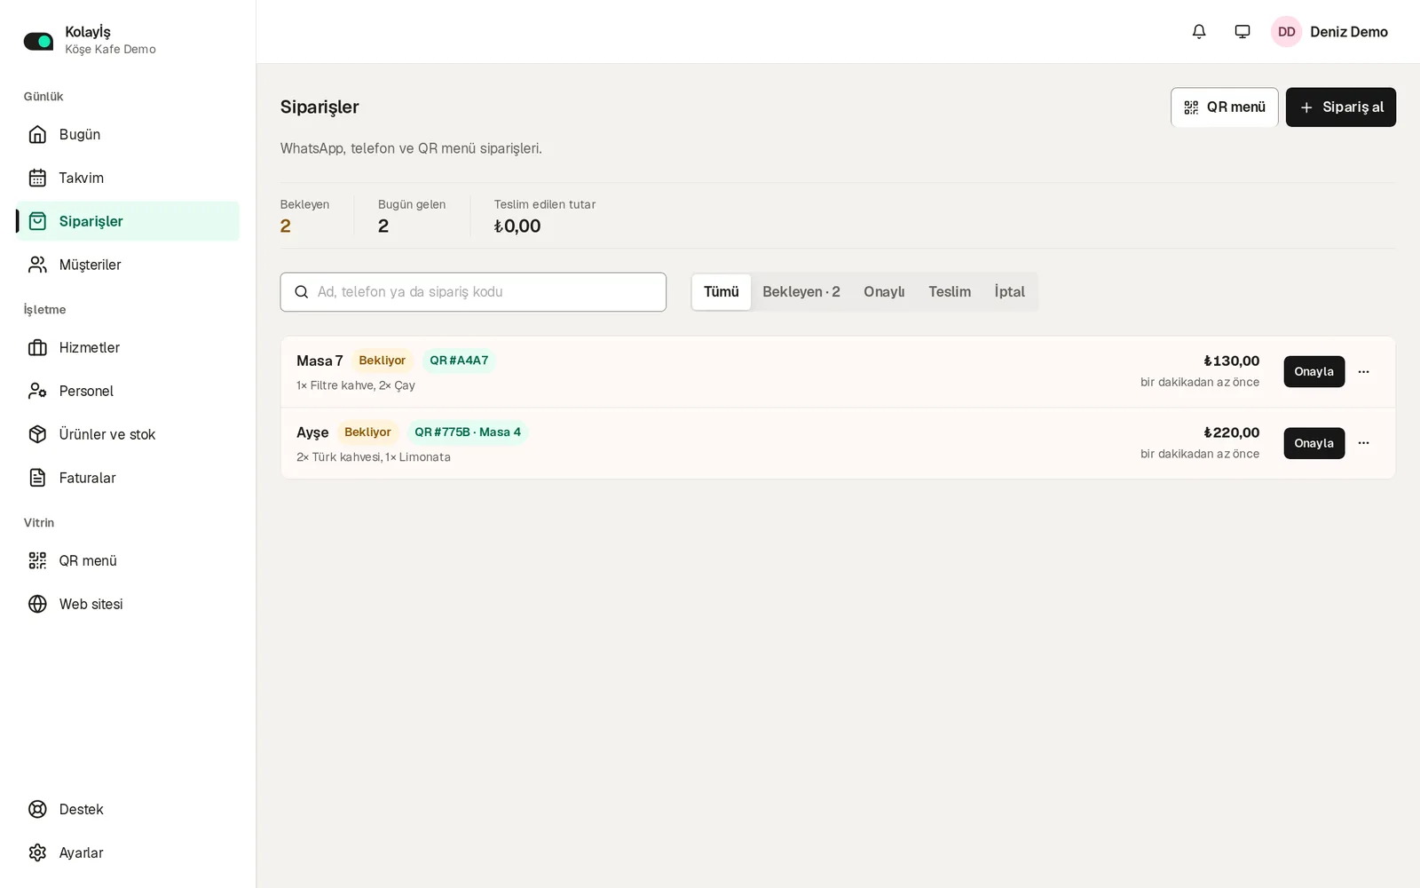Click the Bekliyor badge on Masa 7
The width and height of the screenshot is (1420, 888).
pyautogui.click(x=383, y=361)
